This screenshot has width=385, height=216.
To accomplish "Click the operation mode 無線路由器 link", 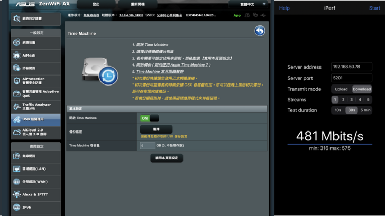I will click(x=91, y=15).
